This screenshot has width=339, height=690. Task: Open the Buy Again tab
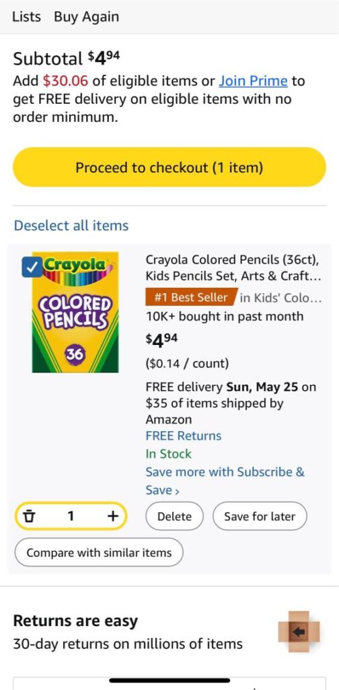click(x=87, y=17)
